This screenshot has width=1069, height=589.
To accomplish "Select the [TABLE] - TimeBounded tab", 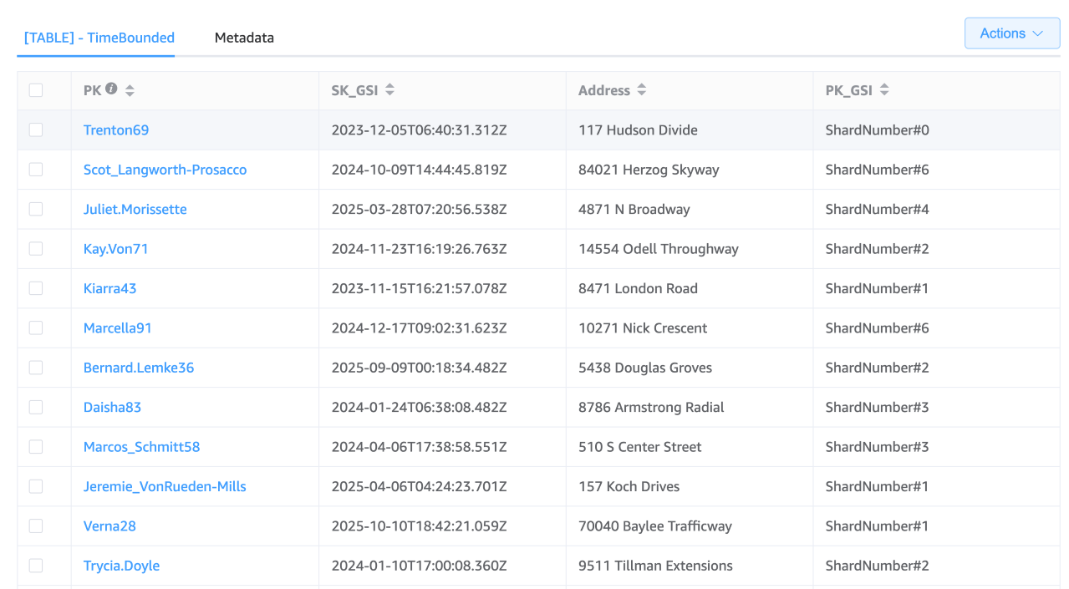I will tap(99, 38).
